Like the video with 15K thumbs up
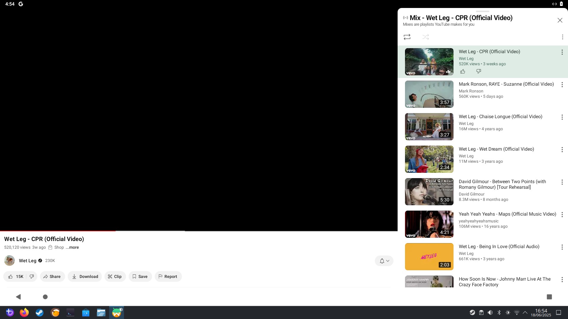Screen dimensions: 568x319 pyautogui.click(x=15, y=276)
